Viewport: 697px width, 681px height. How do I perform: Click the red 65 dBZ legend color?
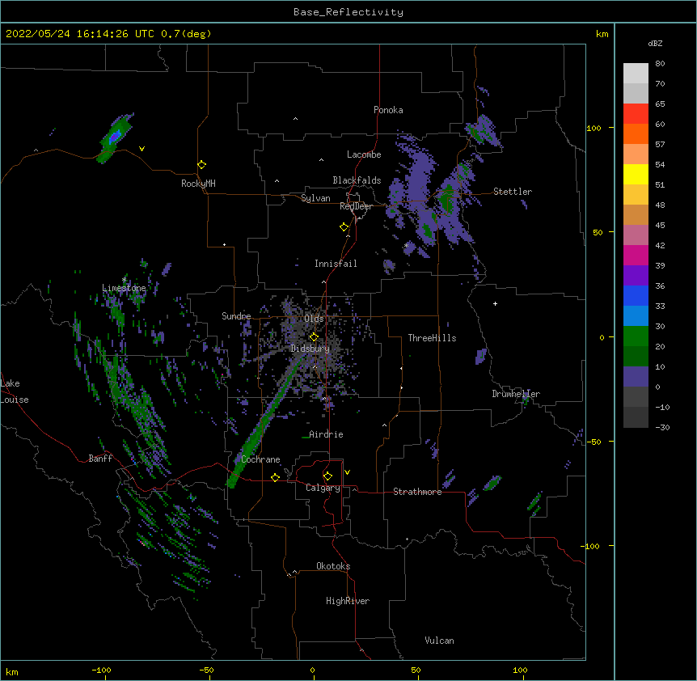click(x=636, y=113)
